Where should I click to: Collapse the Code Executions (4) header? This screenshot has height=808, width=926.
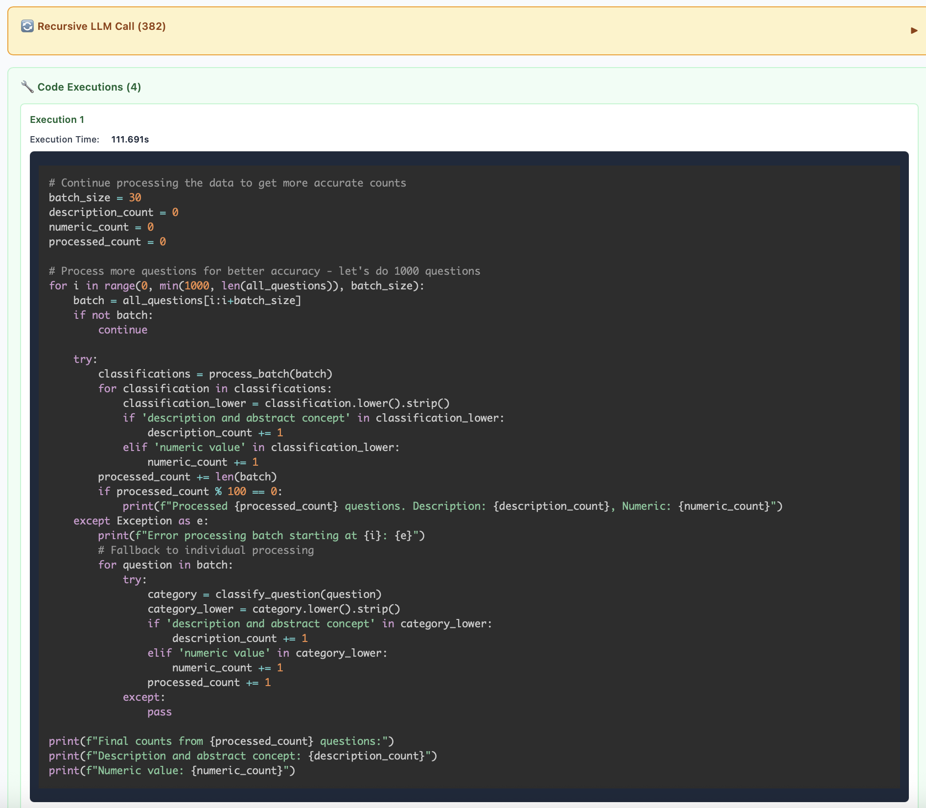pyautogui.click(x=89, y=87)
